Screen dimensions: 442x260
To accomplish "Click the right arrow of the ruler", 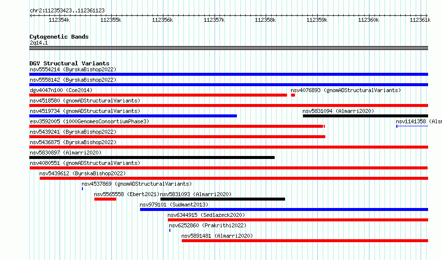I will click(x=427, y=16).
